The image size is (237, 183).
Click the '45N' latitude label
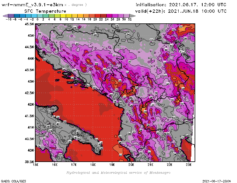(31, 36)
